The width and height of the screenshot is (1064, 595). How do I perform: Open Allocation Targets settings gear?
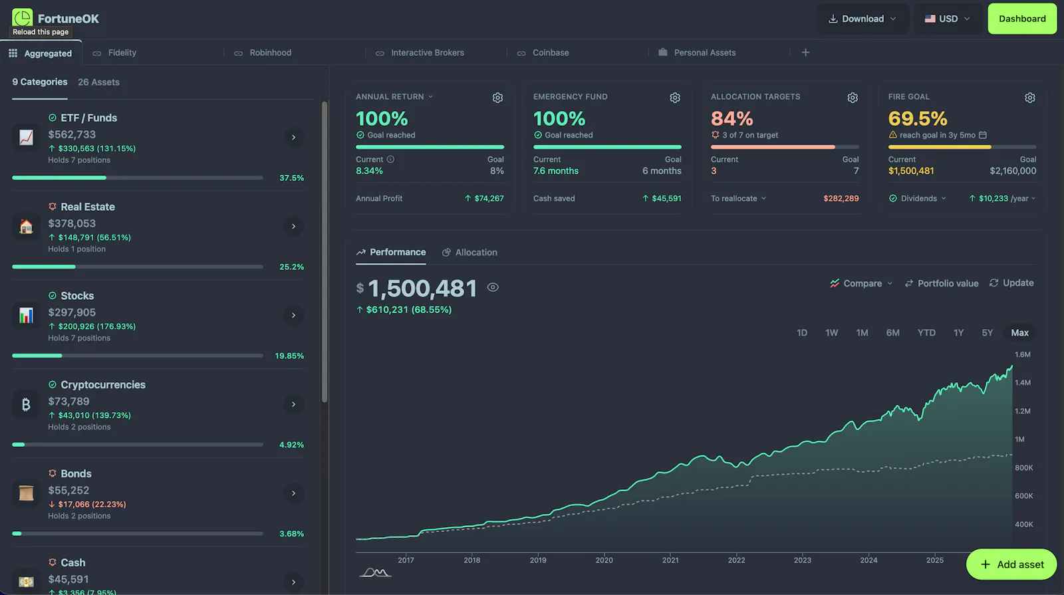pos(853,98)
